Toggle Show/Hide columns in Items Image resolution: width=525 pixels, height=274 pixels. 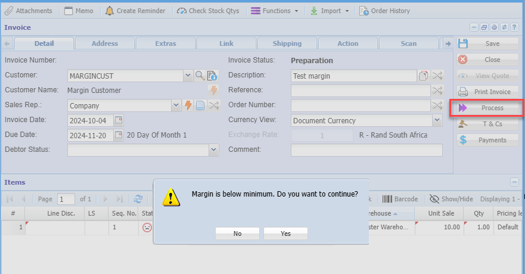point(451,199)
